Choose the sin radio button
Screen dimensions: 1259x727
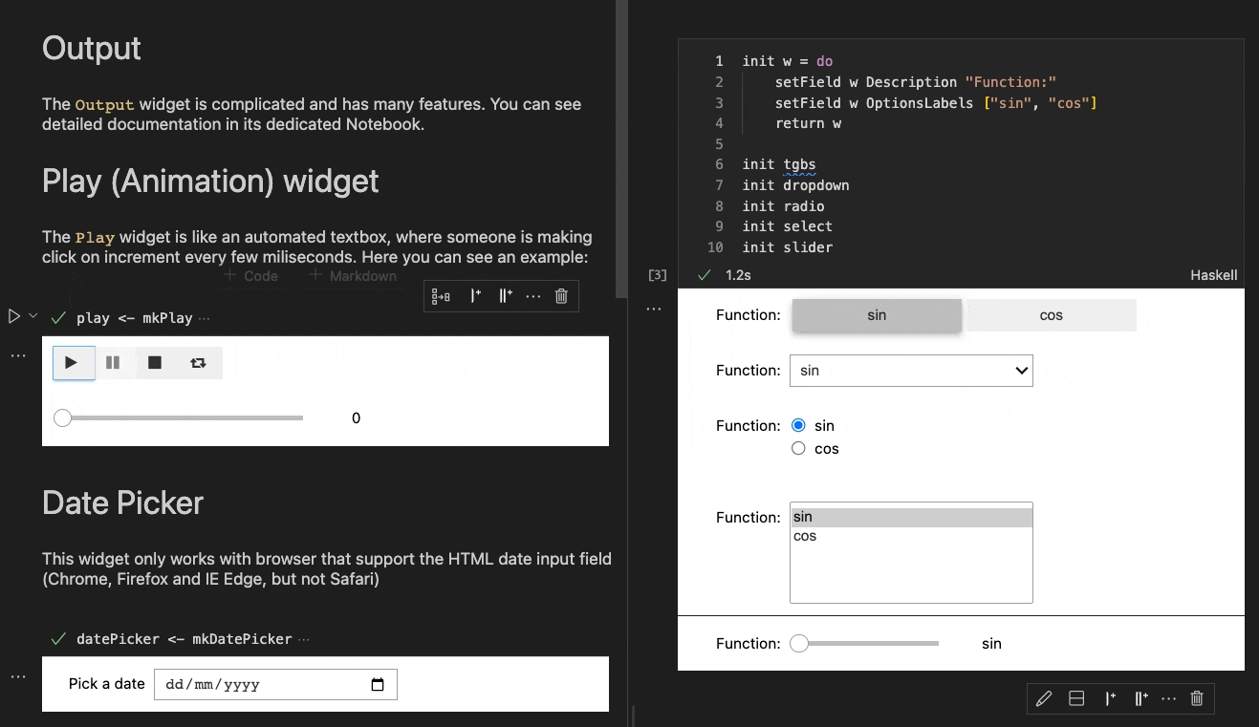coord(798,426)
